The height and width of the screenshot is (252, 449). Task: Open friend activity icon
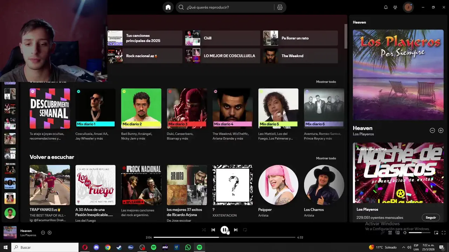395,7
